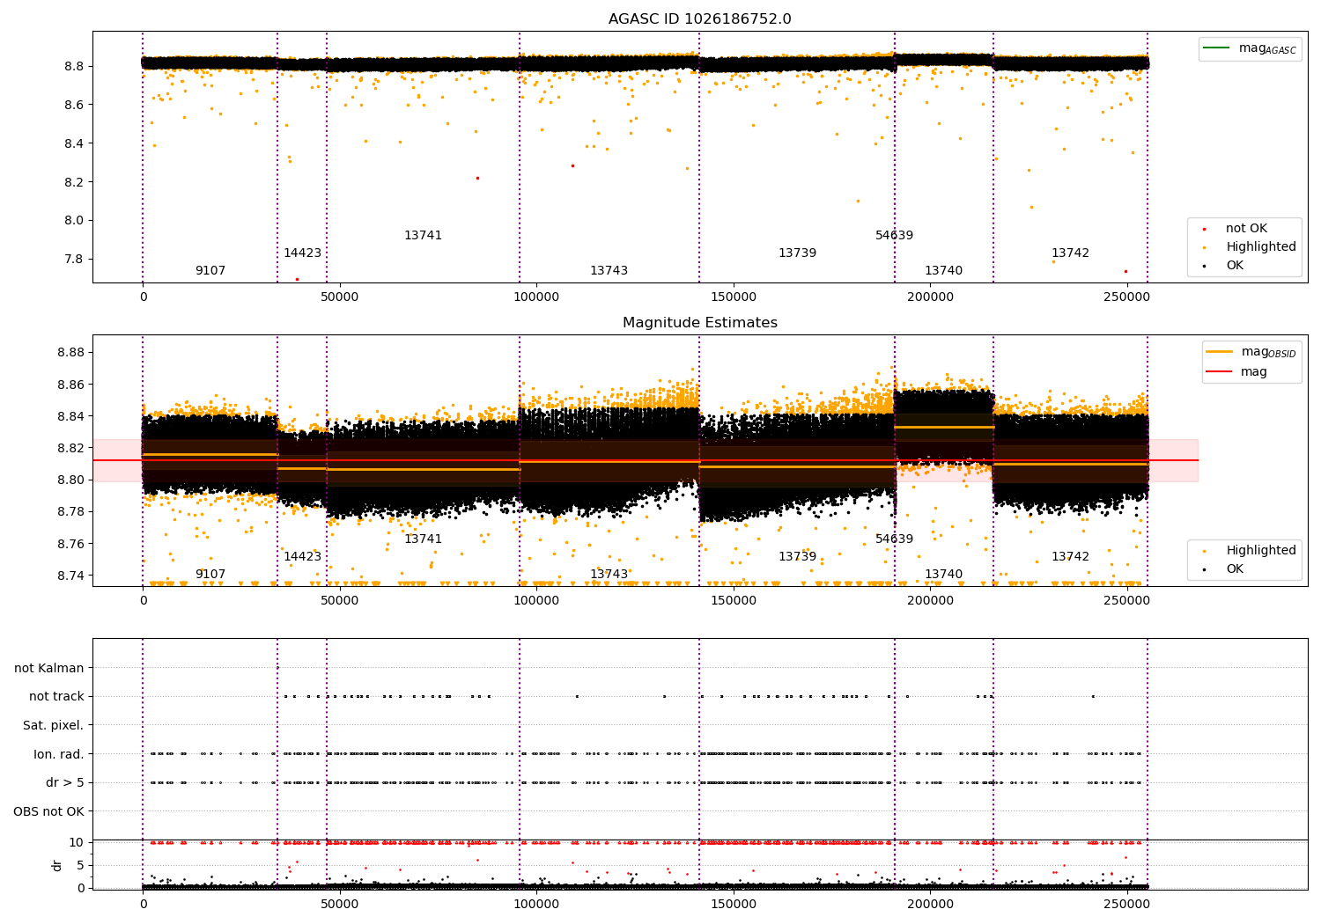Click the 150000 x-tick under the bottom plot
Image resolution: width=1321 pixels, height=924 pixels.
(734, 903)
